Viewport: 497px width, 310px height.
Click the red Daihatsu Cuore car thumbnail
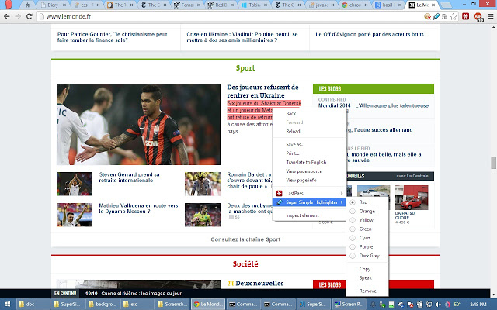(x=412, y=198)
